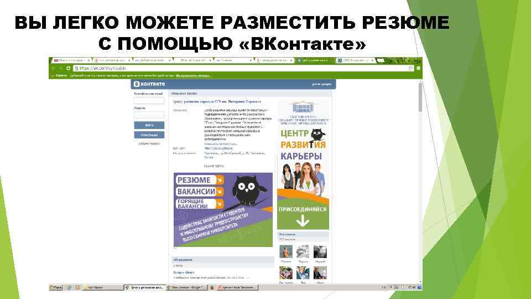This screenshot has width=531, height=299.
Task: Click the registration button below login
Action: 149,135
